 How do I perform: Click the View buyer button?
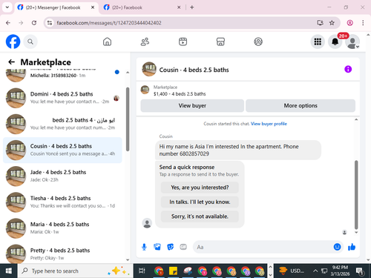pyautogui.click(x=192, y=106)
